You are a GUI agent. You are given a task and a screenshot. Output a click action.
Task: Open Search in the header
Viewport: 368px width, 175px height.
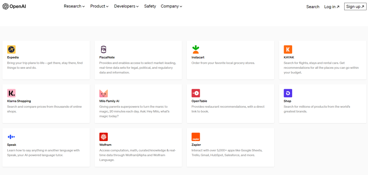click(x=313, y=7)
